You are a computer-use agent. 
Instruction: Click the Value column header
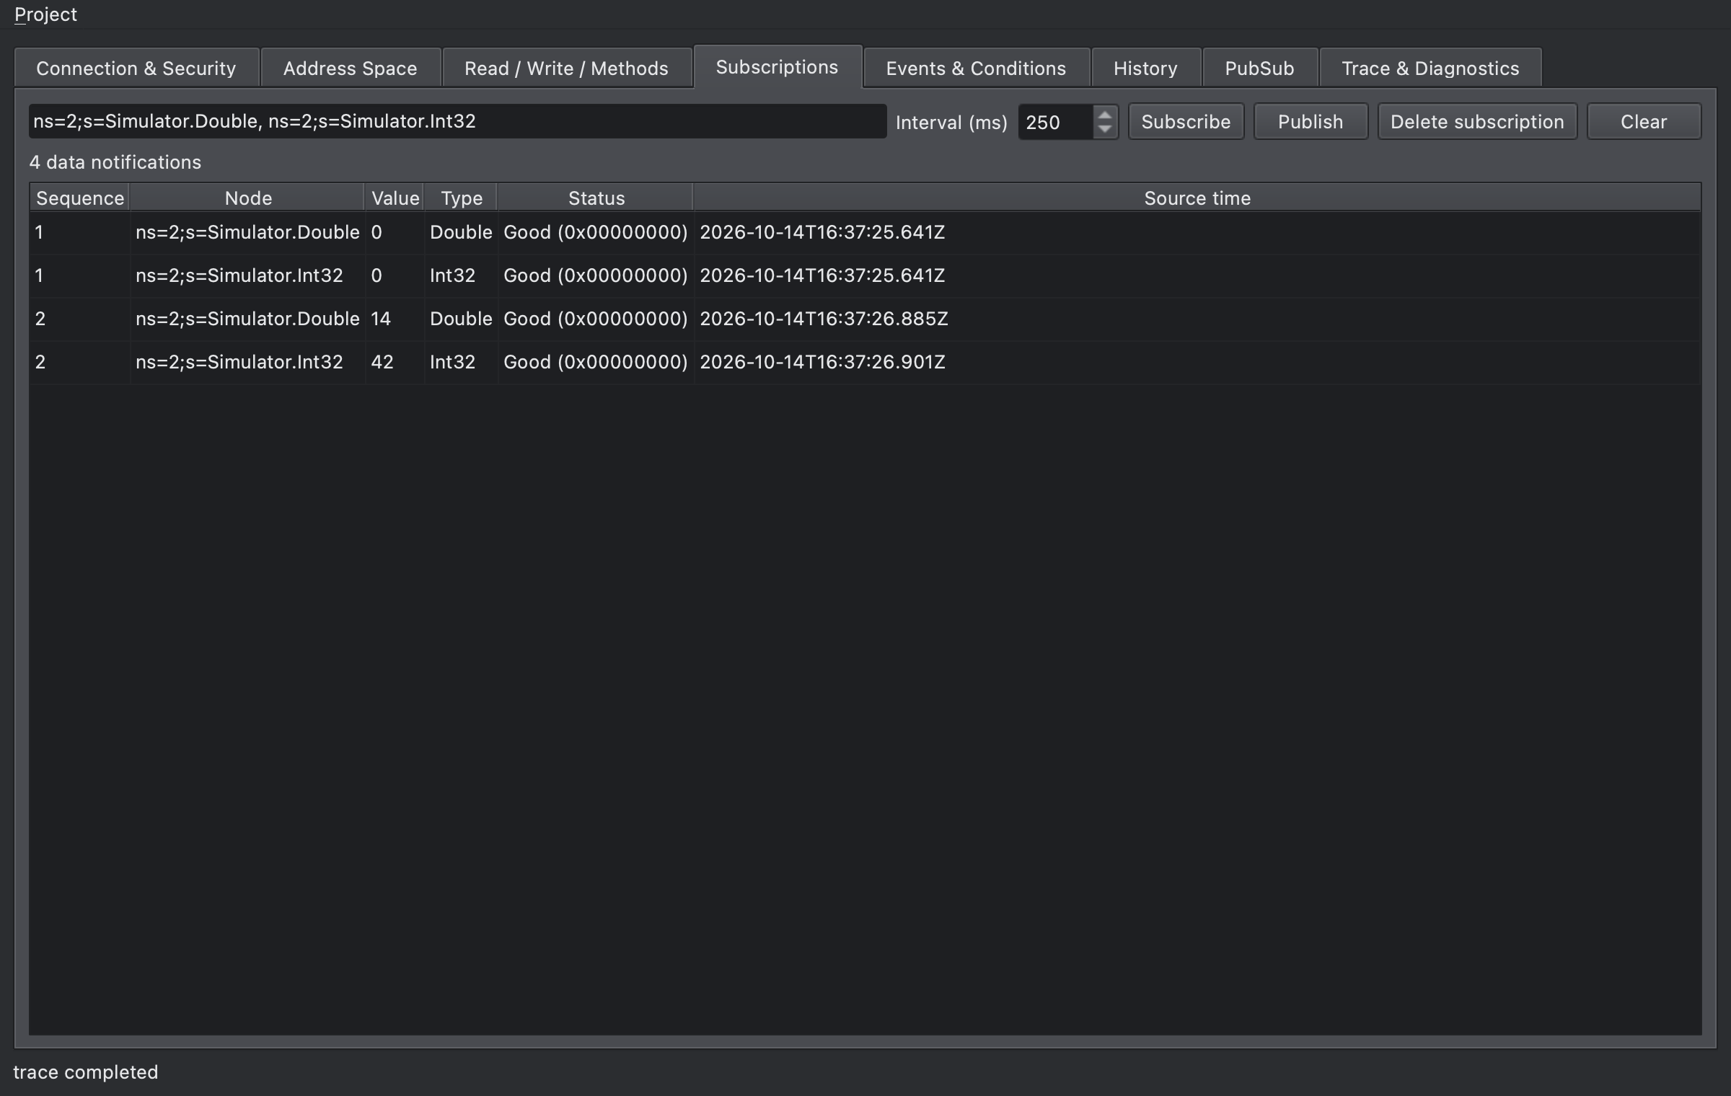[x=395, y=198]
